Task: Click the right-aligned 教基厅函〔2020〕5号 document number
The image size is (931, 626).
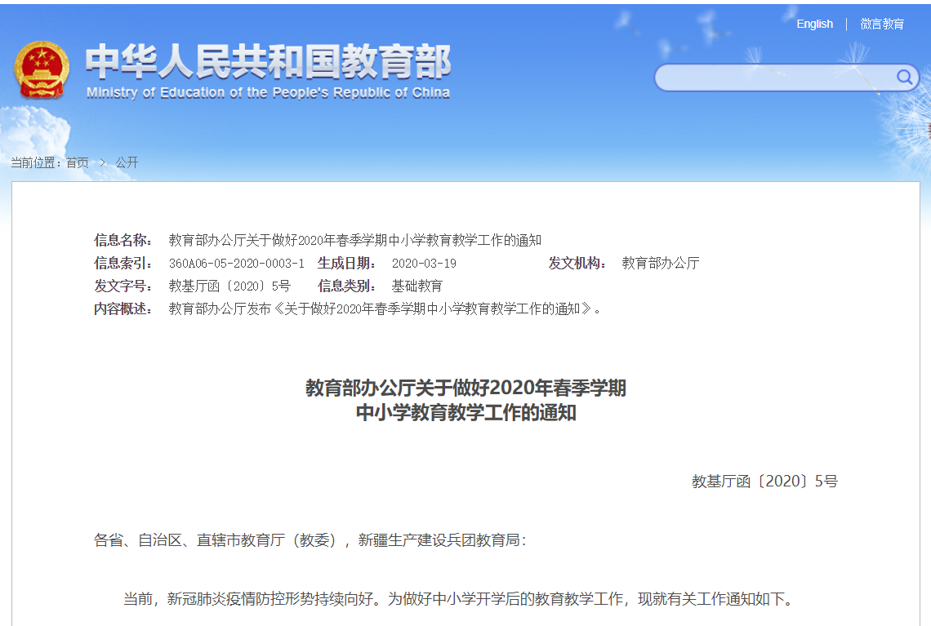Action: click(764, 481)
